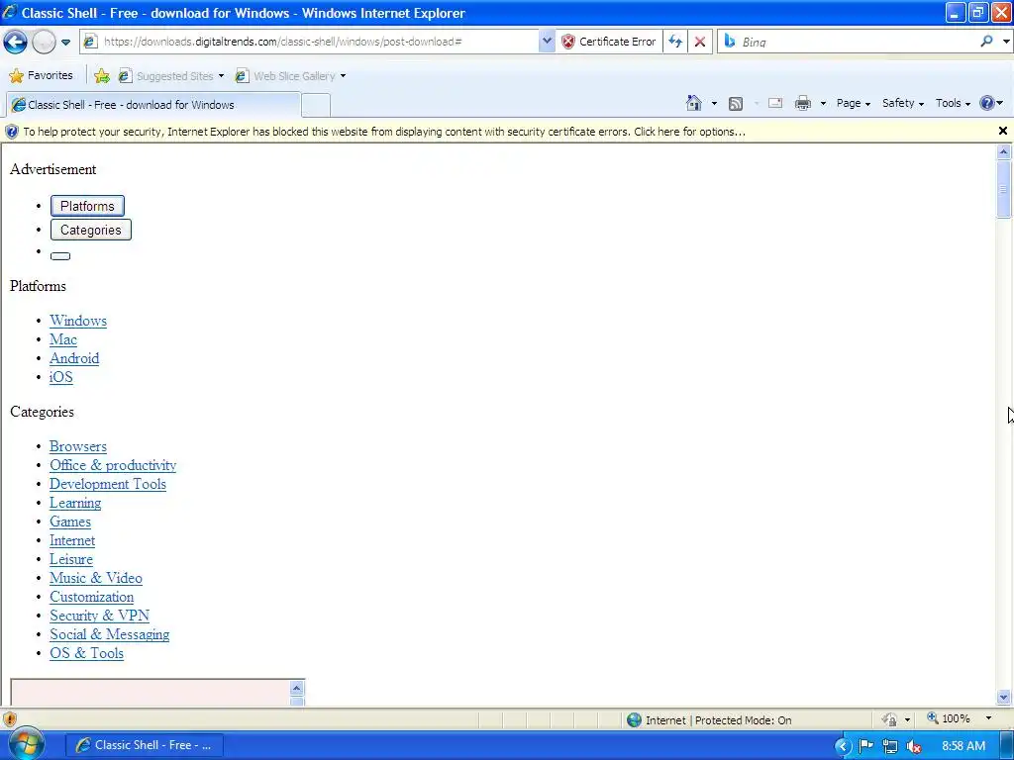Open Music & Video link

96,578
